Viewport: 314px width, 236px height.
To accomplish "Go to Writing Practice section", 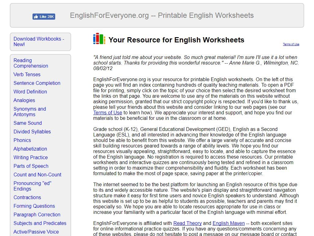I will click(31, 158).
